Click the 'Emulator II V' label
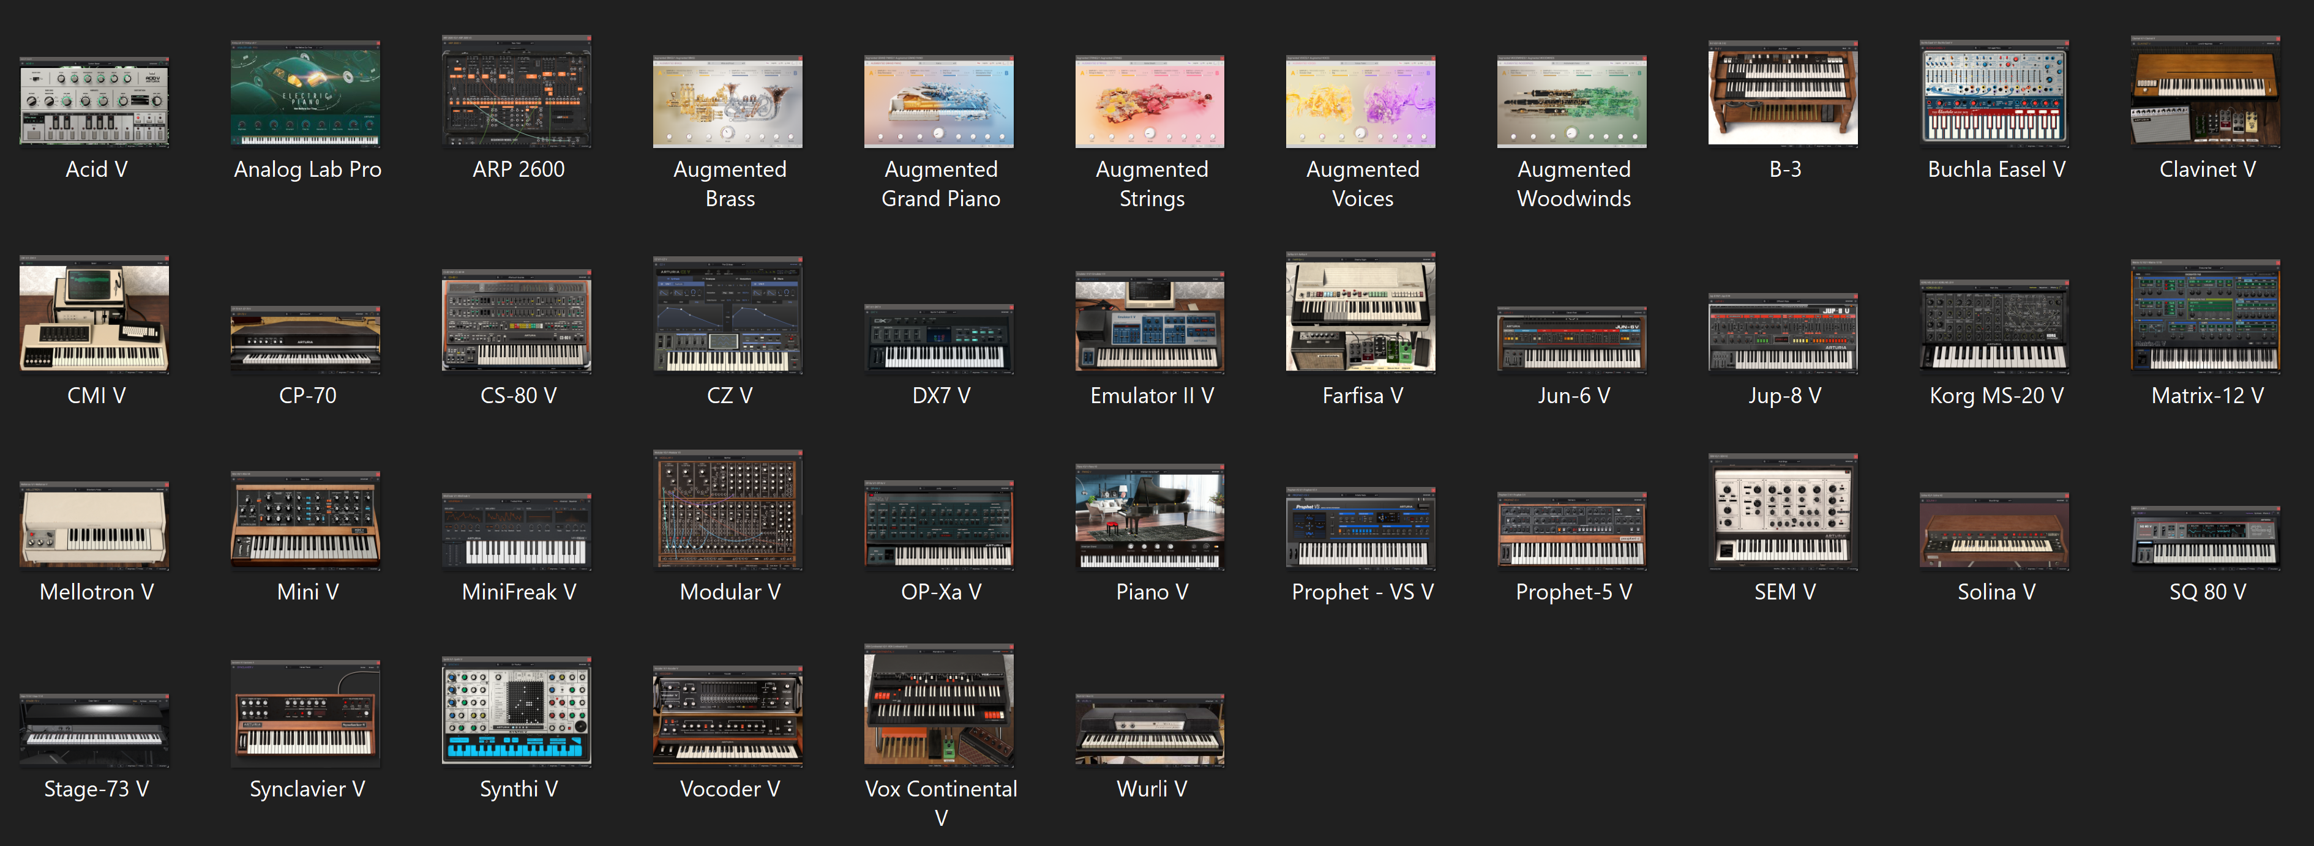The width and height of the screenshot is (2314, 846). [1151, 395]
